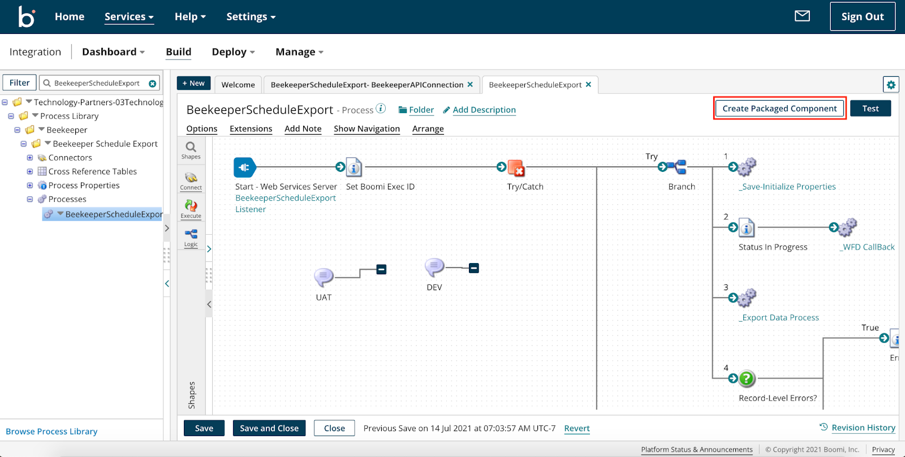Switch to the Welcome tab
Screen dimensions: 905x457
coord(238,85)
